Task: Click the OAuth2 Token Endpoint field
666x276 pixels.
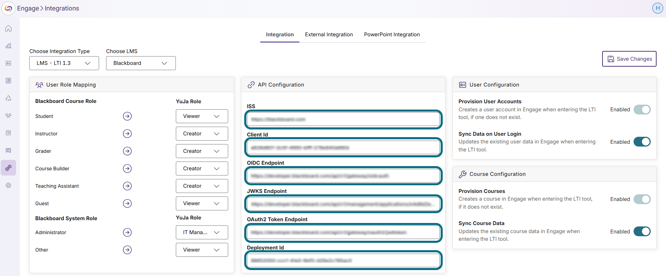Action: [x=343, y=232]
